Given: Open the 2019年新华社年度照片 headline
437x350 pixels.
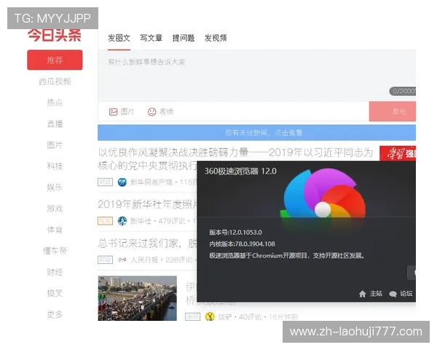Looking at the screenshot, I should point(147,205).
